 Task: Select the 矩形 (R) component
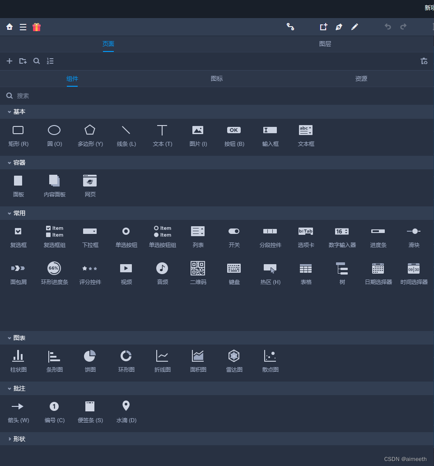click(x=18, y=136)
